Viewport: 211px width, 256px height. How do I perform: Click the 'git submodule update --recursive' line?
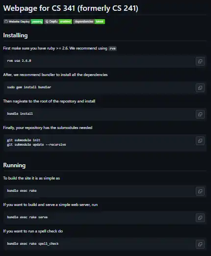(36, 145)
